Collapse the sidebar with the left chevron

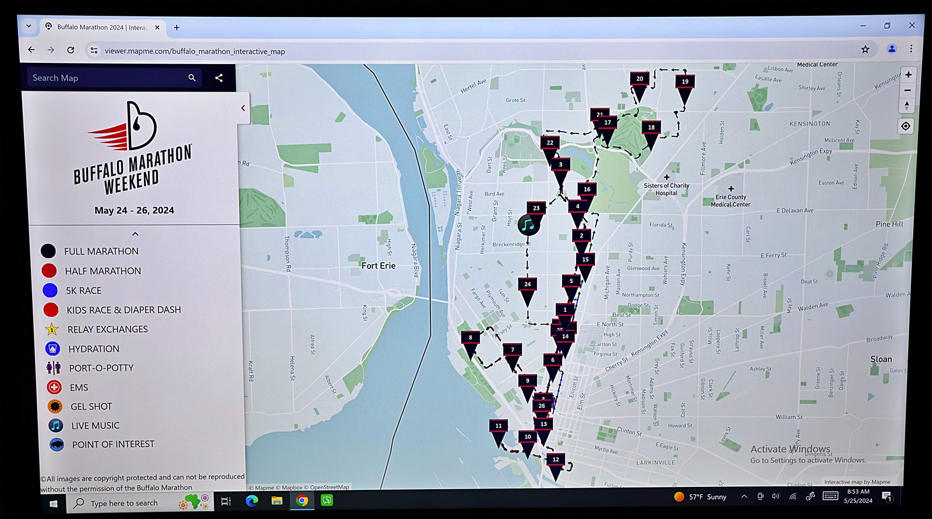pyautogui.click(x=243, y=108)
